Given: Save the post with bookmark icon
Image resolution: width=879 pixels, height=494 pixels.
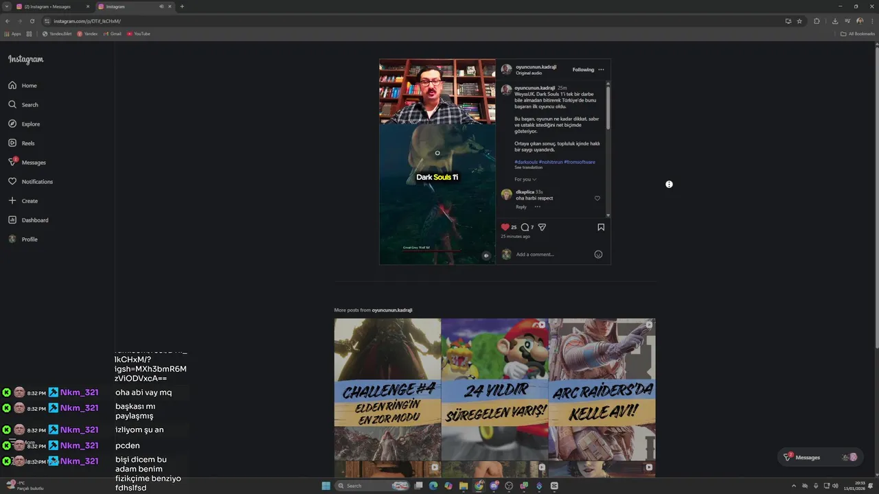Looking at the screenshot, I should click(x=601, y=227).
